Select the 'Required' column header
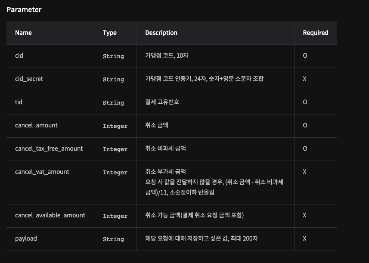The width and height of the screenshot is (369, 263). coord(316,33)
